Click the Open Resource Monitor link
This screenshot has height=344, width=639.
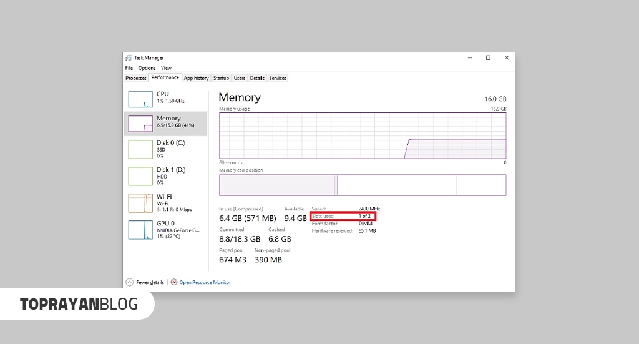205,282
